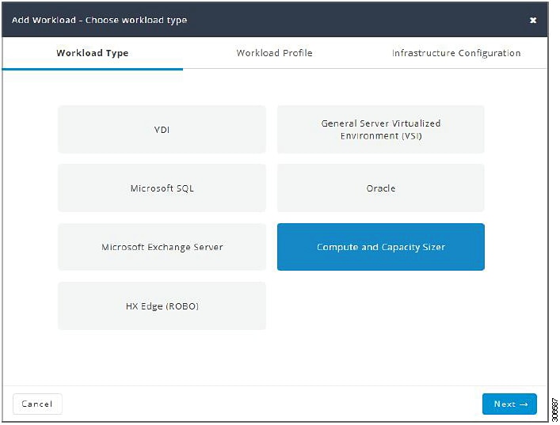The image size is (560, 425).
Task: Click the VDI label text
Action: [x=162, y=130]
